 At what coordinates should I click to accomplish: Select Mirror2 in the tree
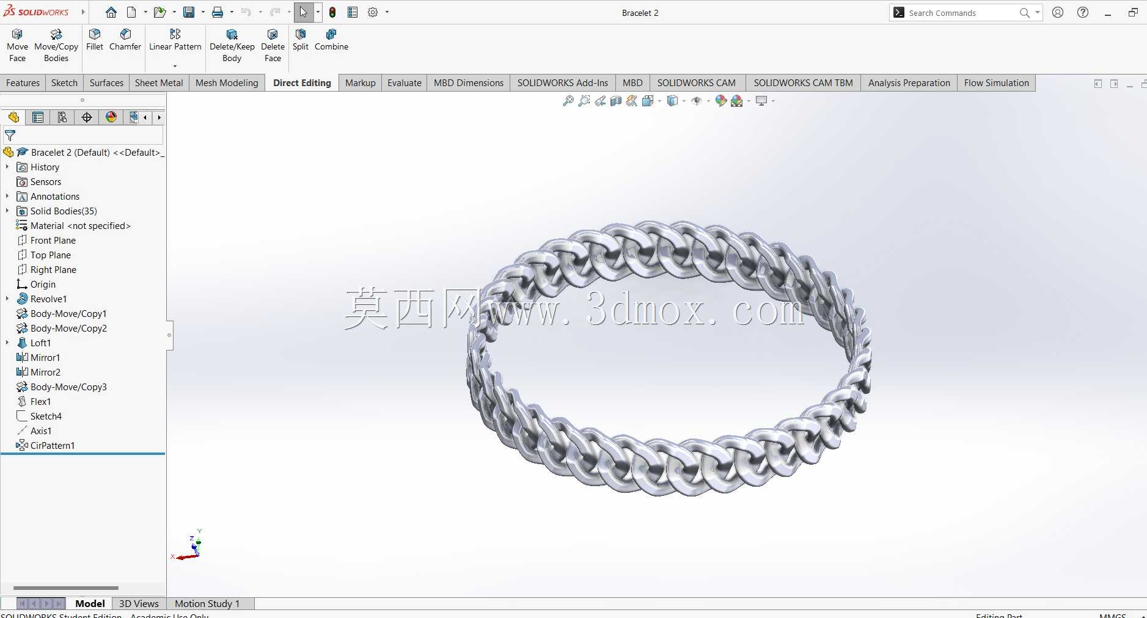45,372
